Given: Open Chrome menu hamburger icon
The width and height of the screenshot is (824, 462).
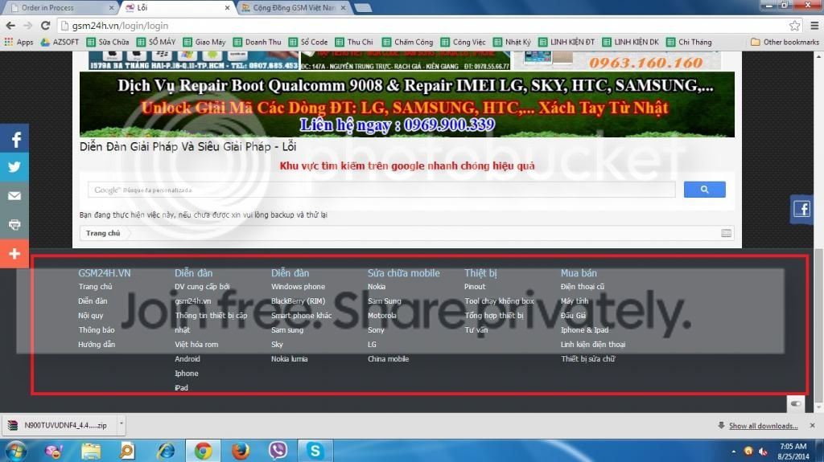Looking at the screenshot, I should coord(814,25).
